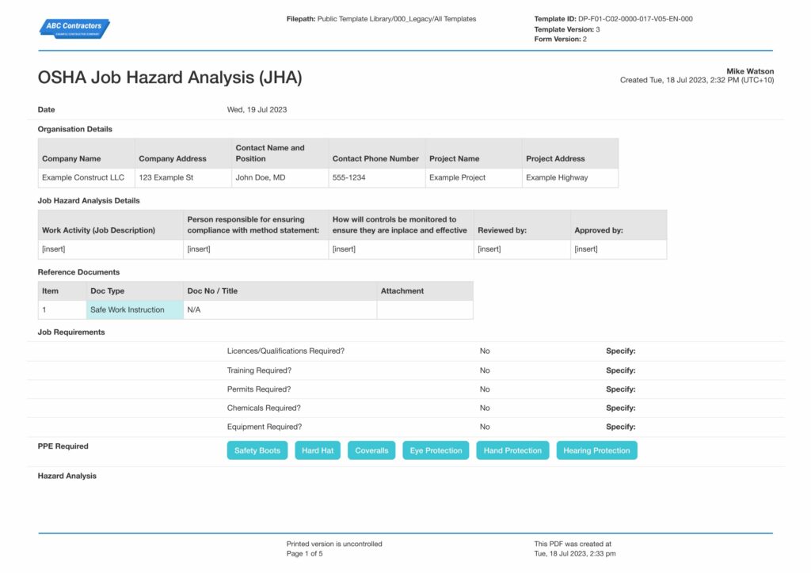Click the Example Highway cell

(x=570, y=178)
